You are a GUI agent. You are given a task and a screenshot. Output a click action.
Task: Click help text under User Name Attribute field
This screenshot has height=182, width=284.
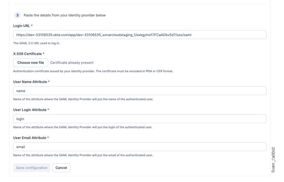[83, 99]
